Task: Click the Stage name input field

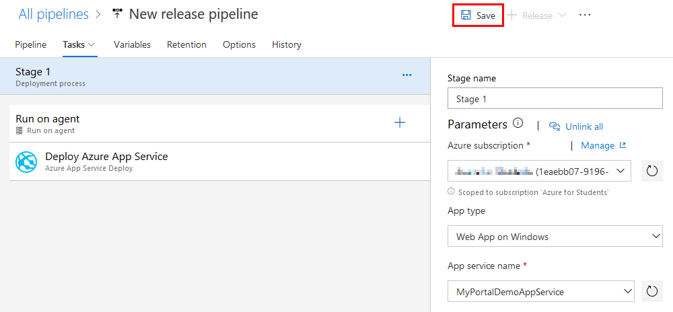Action: (555, 99)
